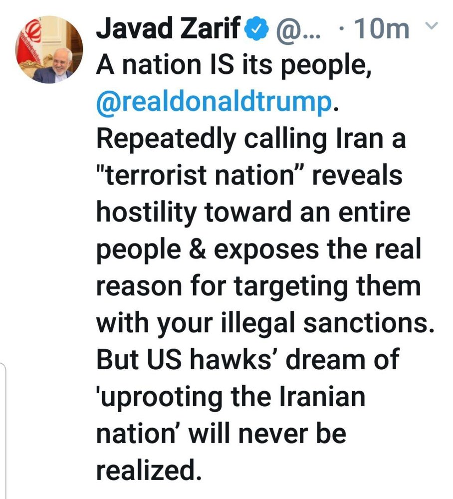Click the line "people & exposes the real"
This screenshot has width=453, height=499.
tap(259, 250)
